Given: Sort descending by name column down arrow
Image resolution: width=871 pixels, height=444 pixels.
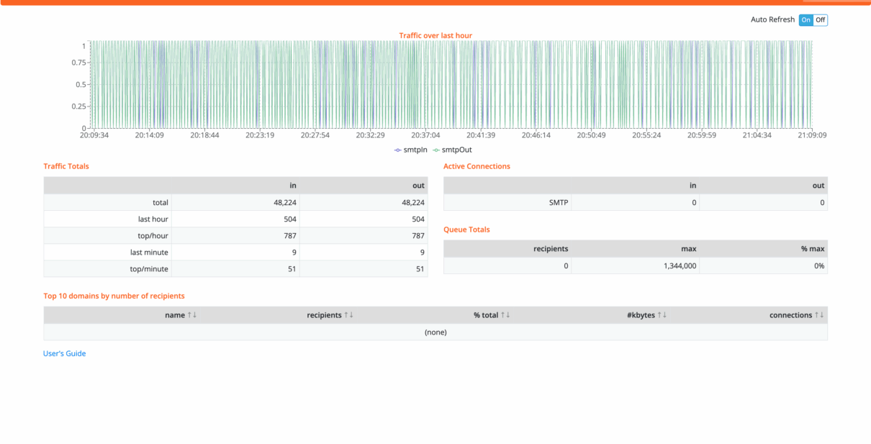Looking at the screenshot, I should (194, 315).
